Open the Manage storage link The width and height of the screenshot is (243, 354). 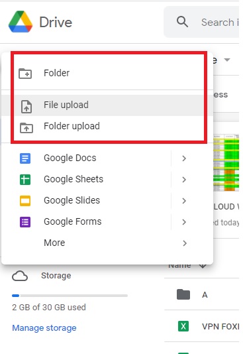coord(44,327)
